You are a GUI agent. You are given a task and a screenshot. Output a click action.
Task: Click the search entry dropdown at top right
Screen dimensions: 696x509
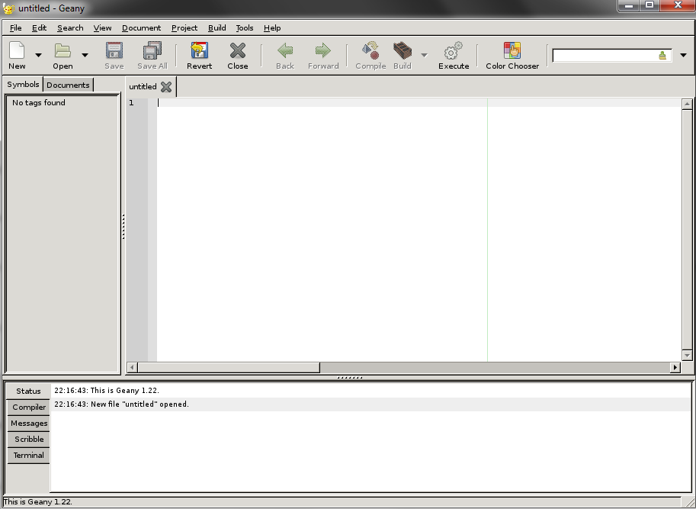tap(683, 55)
